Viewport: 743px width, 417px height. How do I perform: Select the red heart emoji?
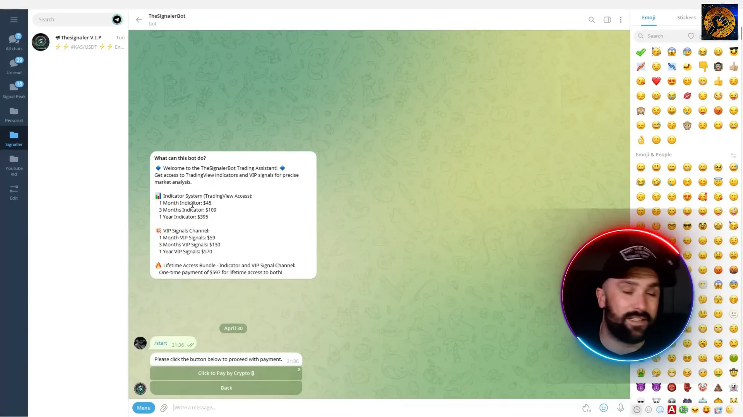pyautogui.click(x=656, y=81)
